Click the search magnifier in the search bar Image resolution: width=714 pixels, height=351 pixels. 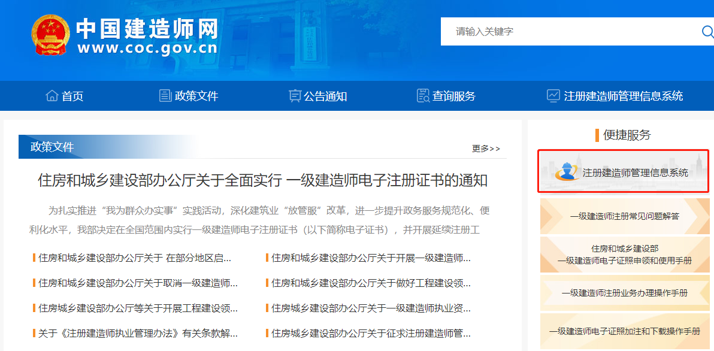click(707, 31)
